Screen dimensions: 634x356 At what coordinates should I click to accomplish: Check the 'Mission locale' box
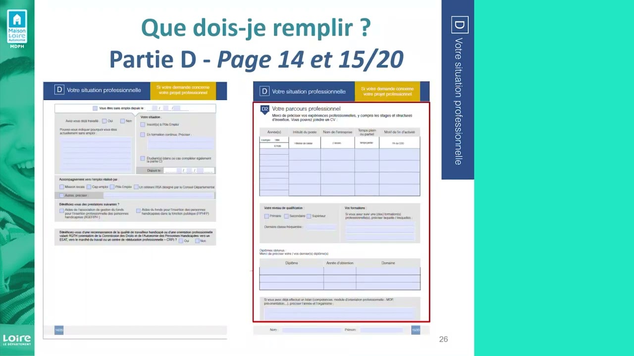point(62,187)
